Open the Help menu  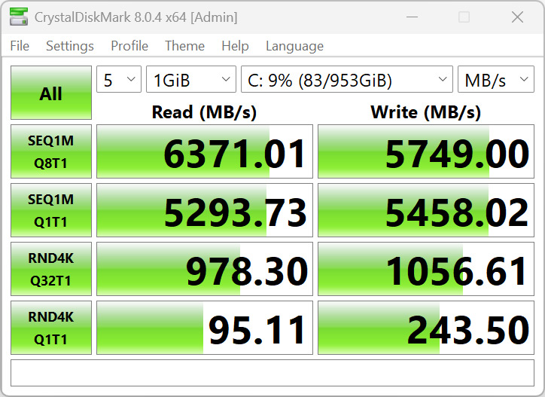(x=235, y=46)
